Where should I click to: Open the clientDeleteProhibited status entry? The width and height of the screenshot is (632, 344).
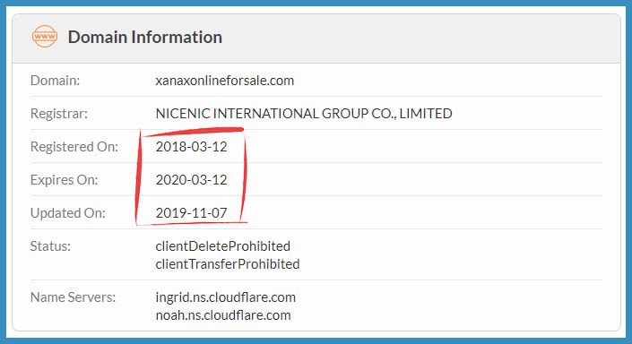pyautogui.click(x=223, y=246)
